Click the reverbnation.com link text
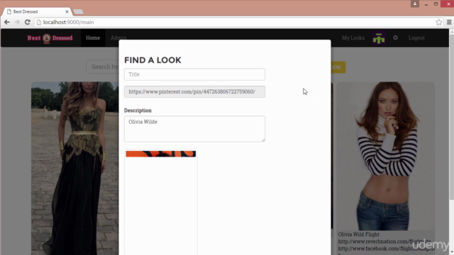Image resolution: width=454 pixels, height=255 pixels. click(x=384, y=242)
